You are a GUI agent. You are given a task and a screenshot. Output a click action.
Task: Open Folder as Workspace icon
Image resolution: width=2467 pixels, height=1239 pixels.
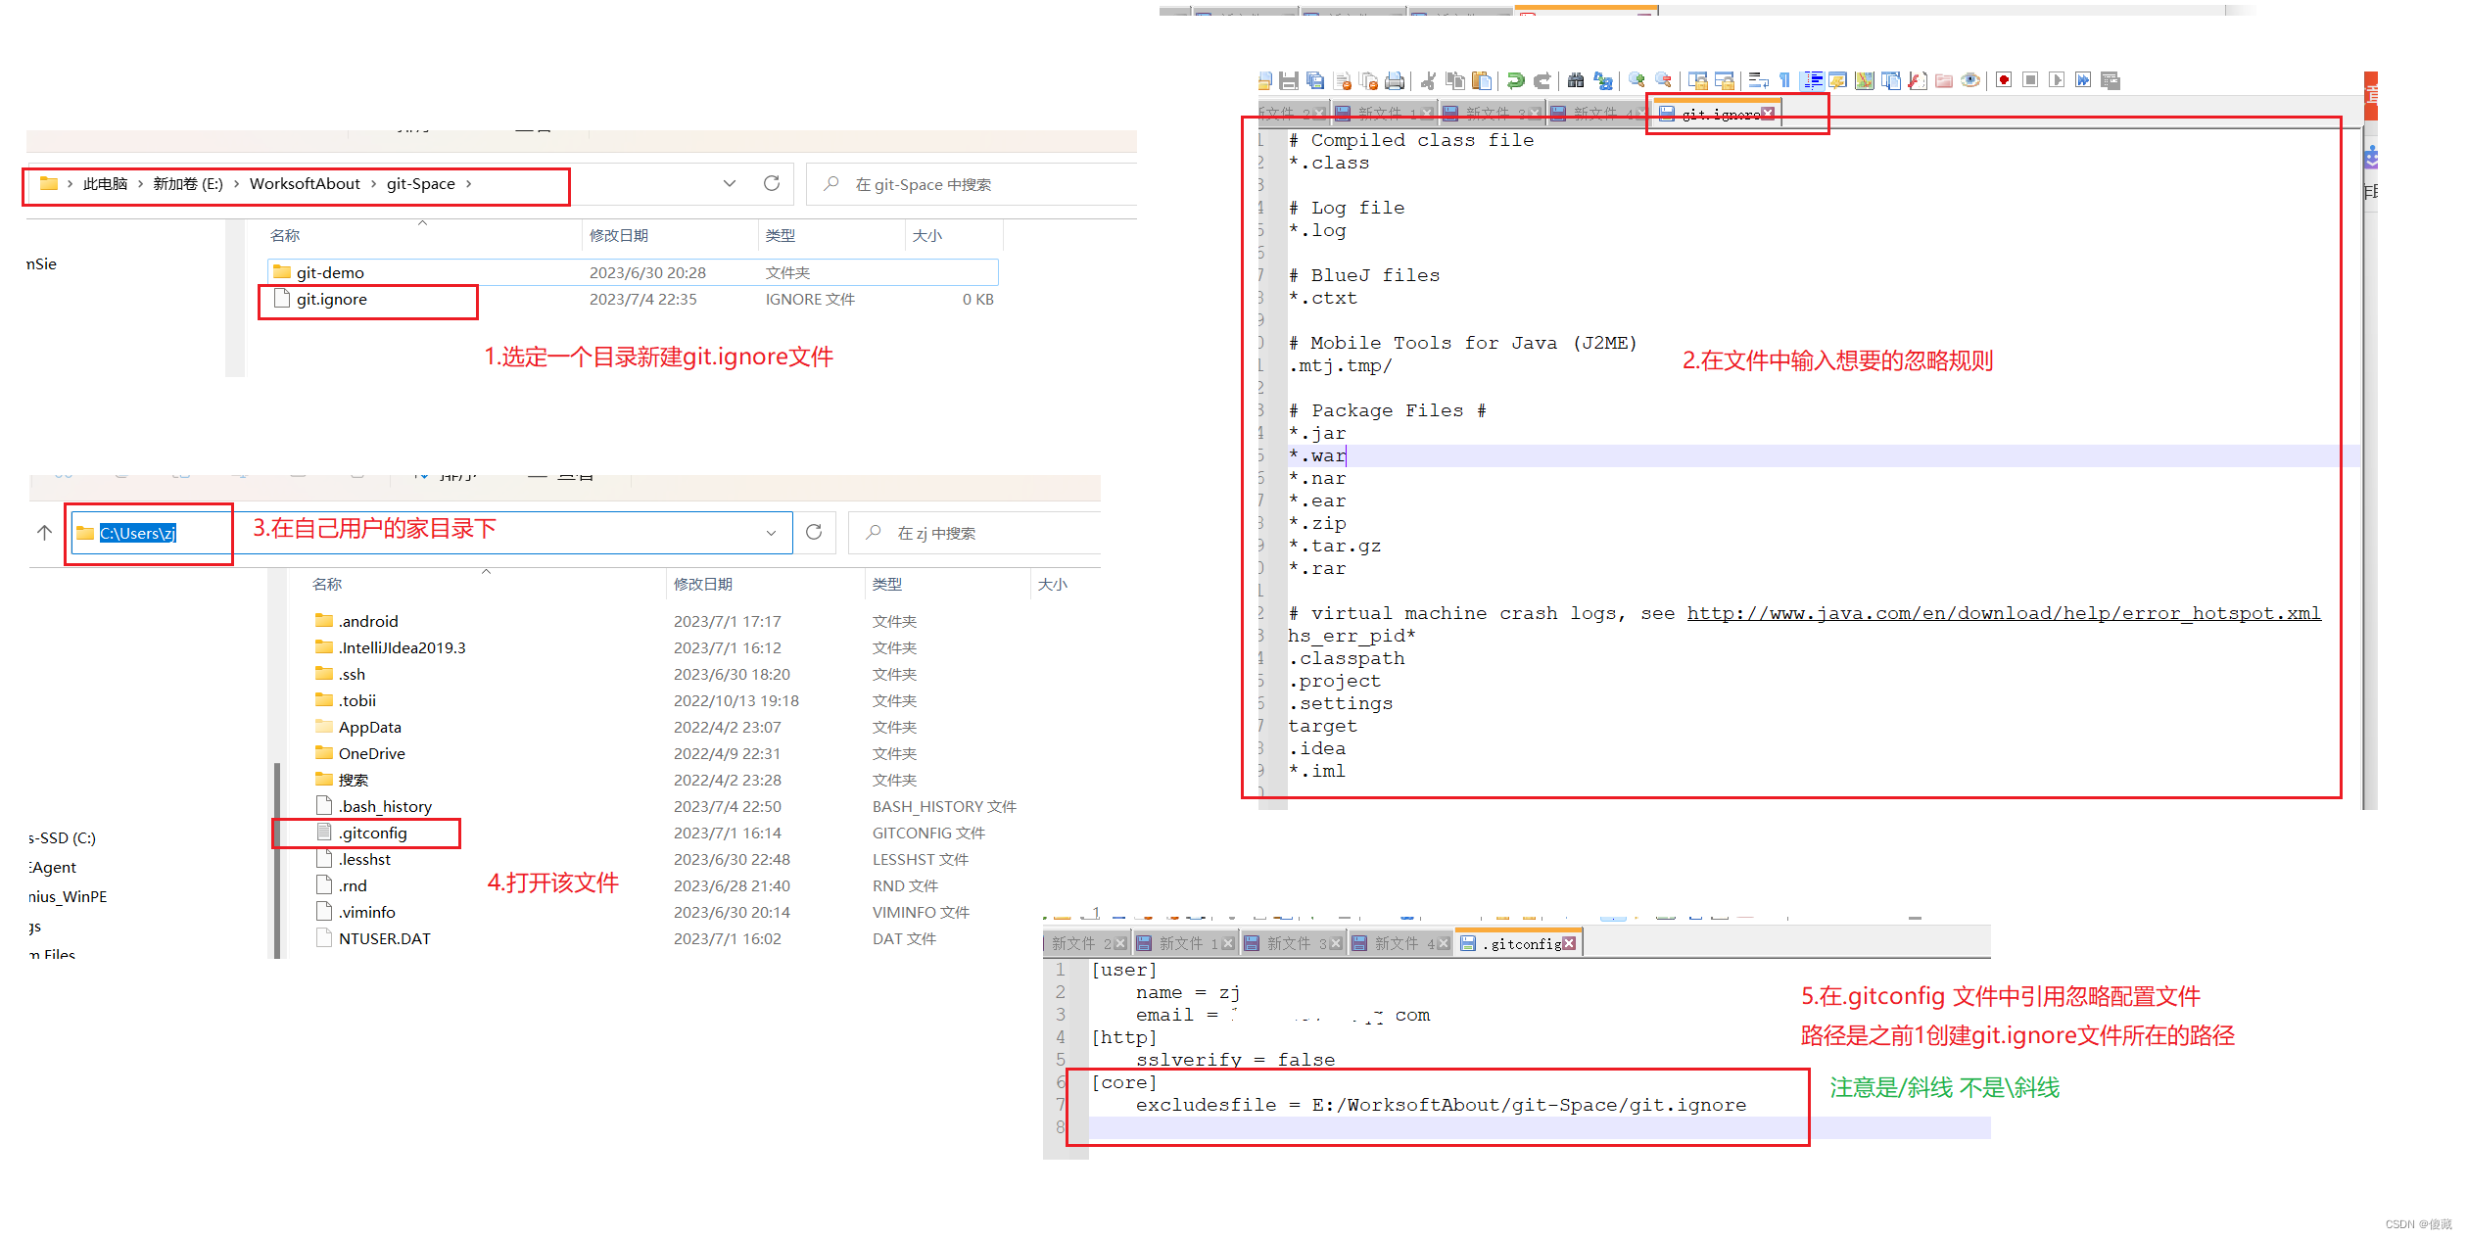click(x=1944, y=80)
